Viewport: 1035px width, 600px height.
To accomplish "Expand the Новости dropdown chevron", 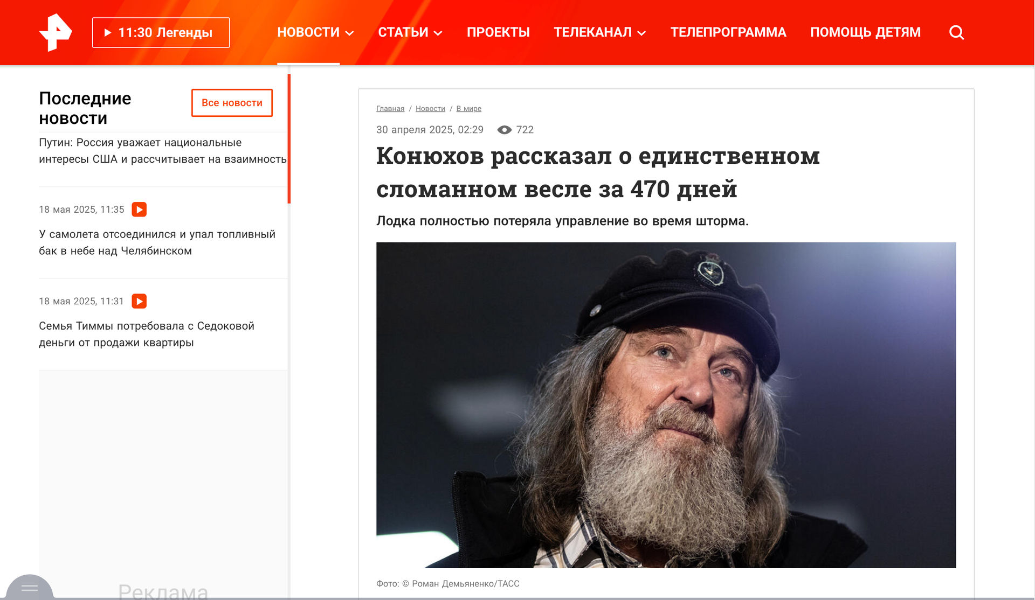I will 349,33.
